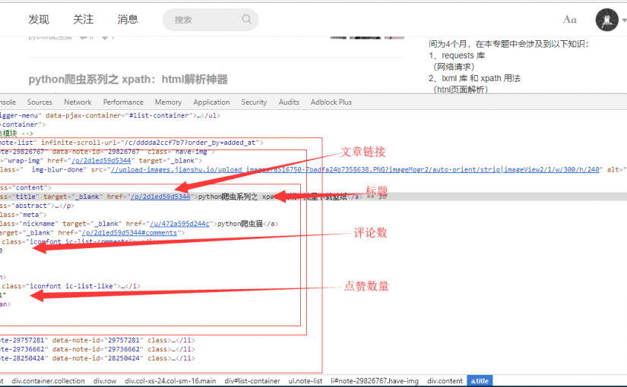This screenshot has width=627, height=387.
Task: Click in the 搜索 search field
Action: [205, 20]
